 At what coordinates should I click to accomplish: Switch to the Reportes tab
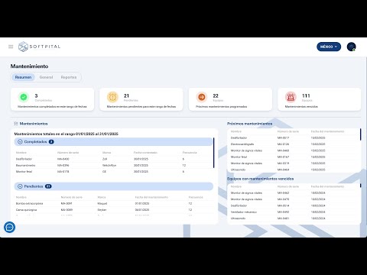[x=69, y=77]
